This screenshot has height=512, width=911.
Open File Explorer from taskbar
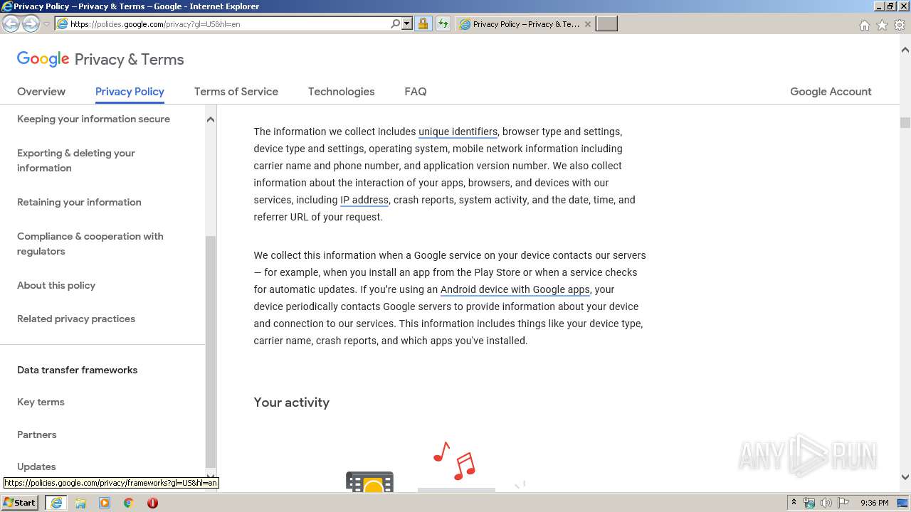coord(80,503)
